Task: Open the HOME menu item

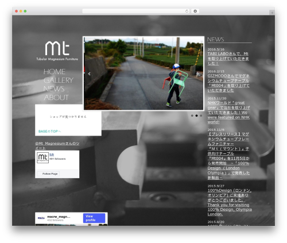Action: pyautogui.click(x=55, y=72)
